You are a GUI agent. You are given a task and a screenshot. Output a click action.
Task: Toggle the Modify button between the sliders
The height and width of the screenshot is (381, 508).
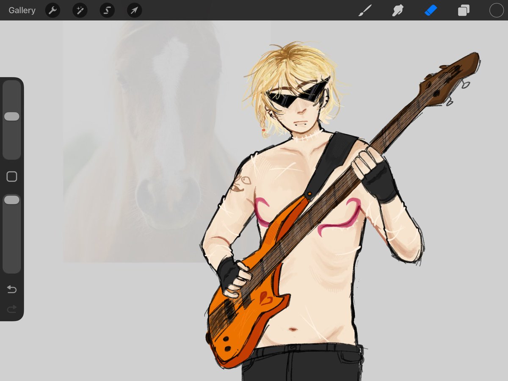(x=12, y=176)
